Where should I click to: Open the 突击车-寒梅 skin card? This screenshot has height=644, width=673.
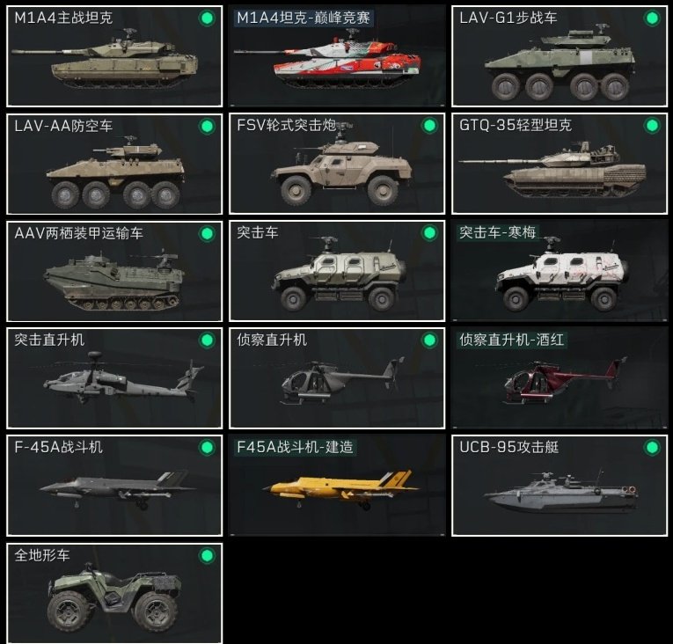560,270
